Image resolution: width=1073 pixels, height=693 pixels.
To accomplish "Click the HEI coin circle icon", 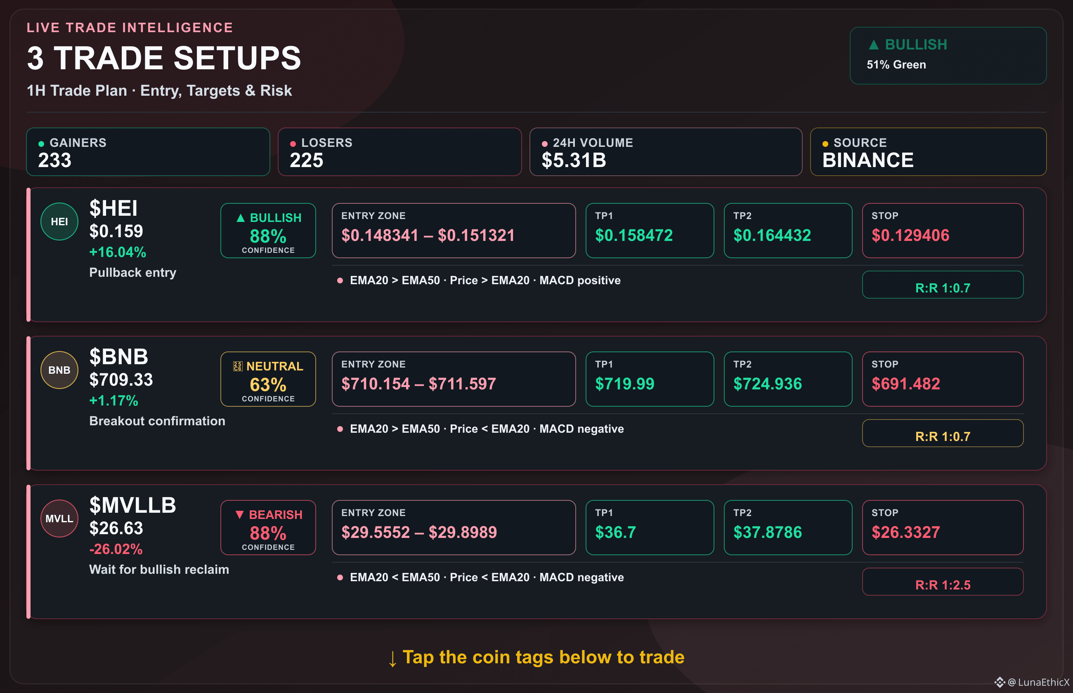I will 59,222.
